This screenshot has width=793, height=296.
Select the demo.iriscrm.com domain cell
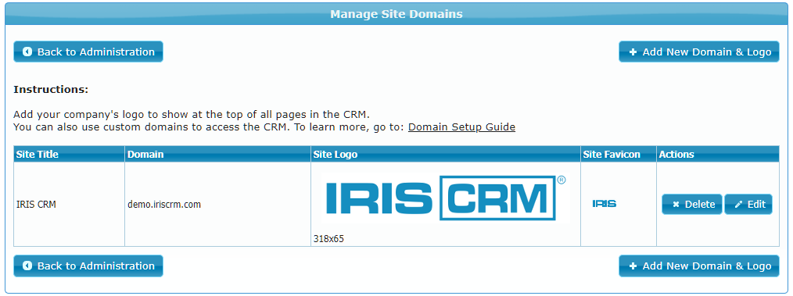tap(218, 204)
